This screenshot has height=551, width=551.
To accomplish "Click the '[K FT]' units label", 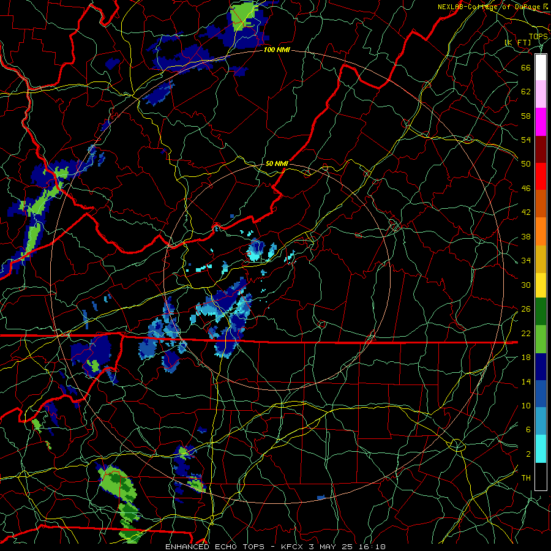I will 517,43.
